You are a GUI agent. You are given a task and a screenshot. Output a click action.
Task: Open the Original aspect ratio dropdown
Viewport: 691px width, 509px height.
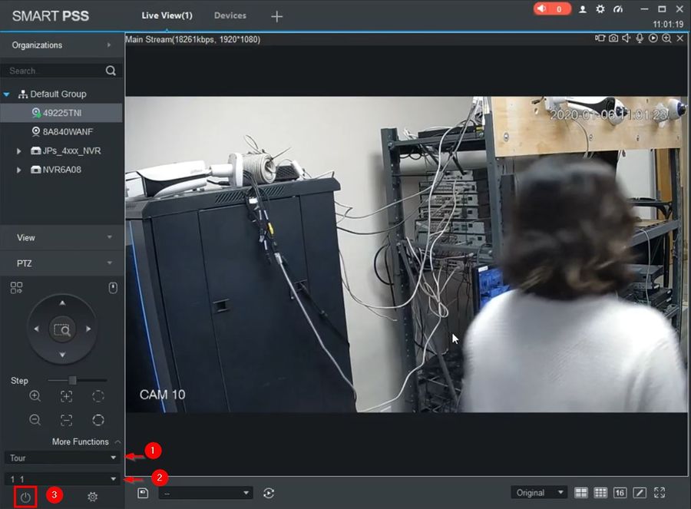[539, 493]
